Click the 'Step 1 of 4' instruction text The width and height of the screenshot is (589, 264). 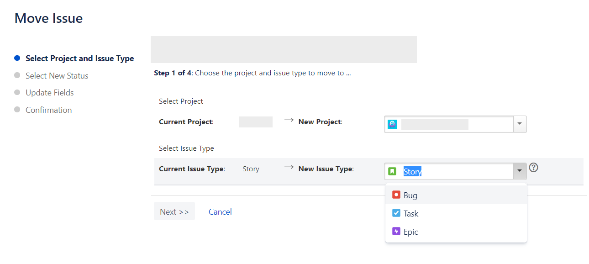[252, 73]
